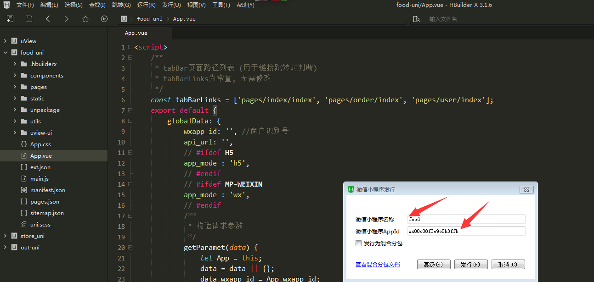The width and height of the screenshot is (594, 282).
Task: Click the project icon in breadcrumb bar
Action: pyautogui.click(x=124, y=19)
